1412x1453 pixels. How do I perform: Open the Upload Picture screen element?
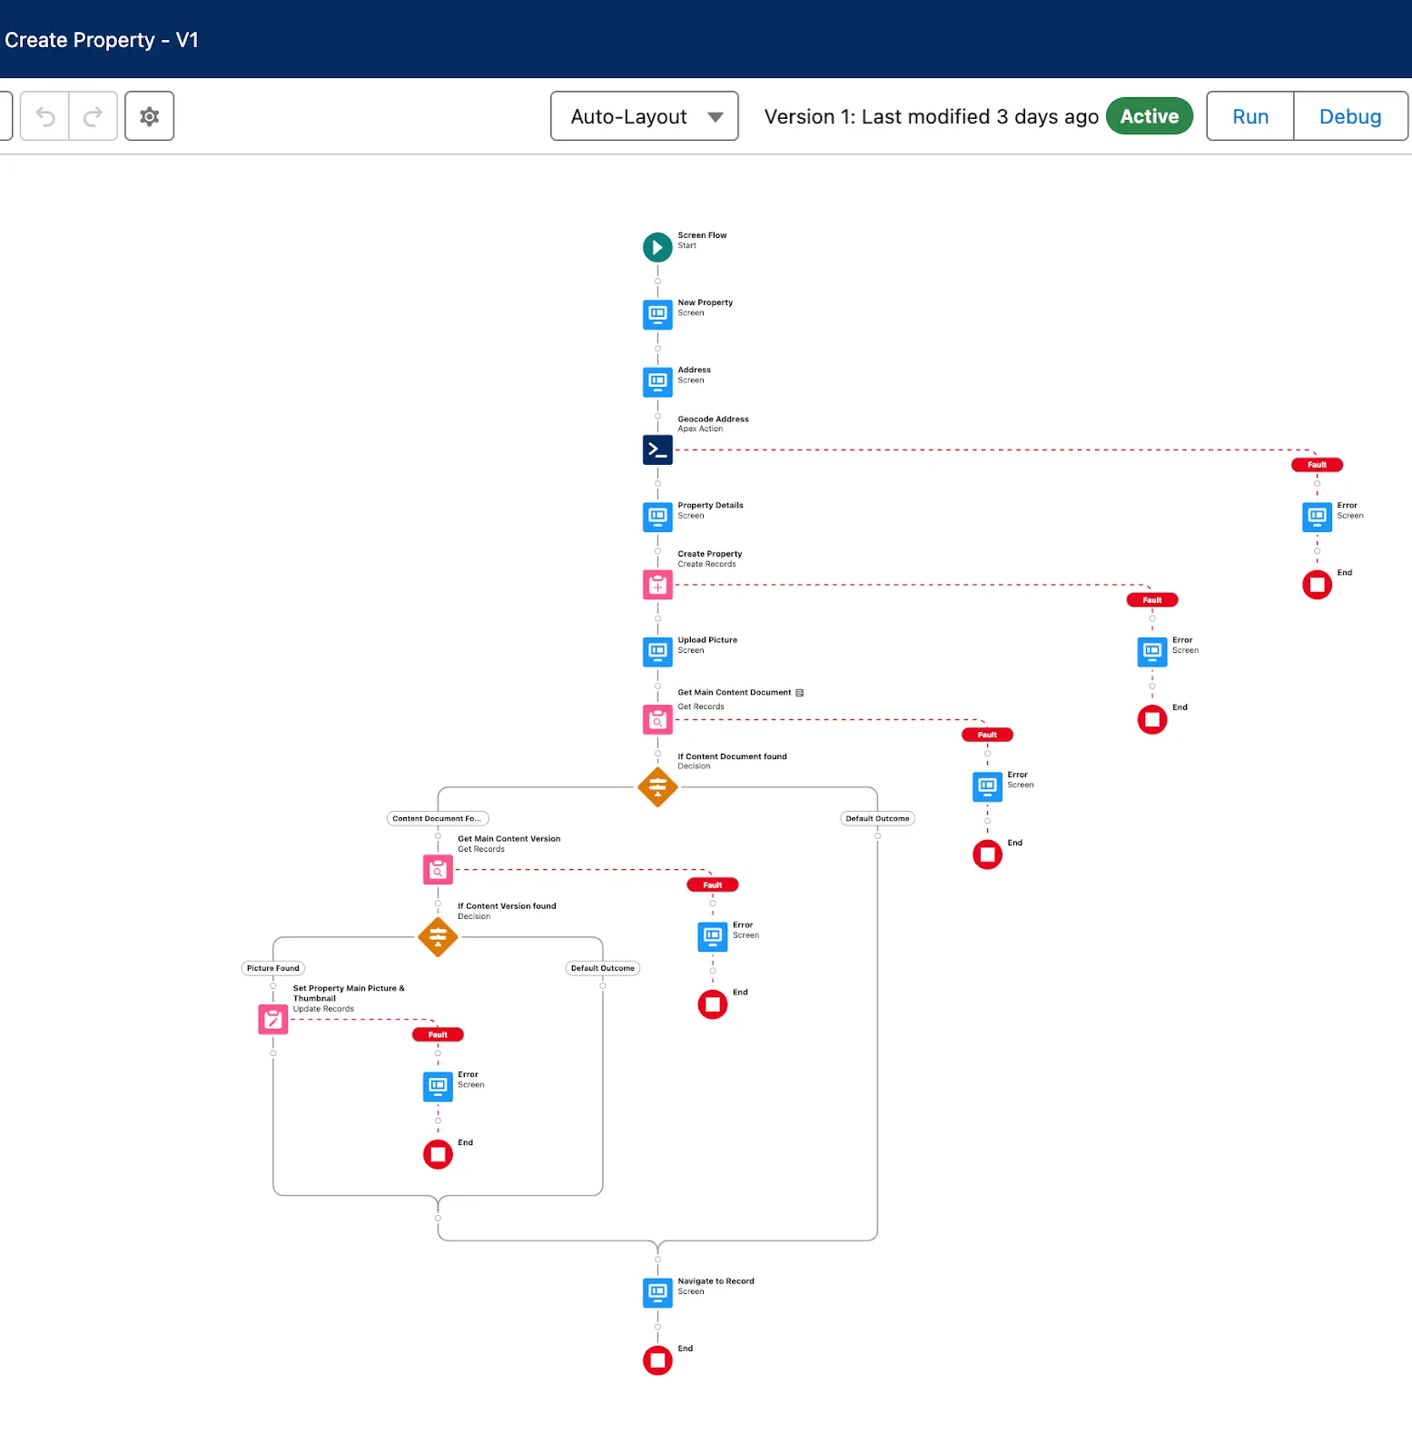pyautogui.click(x=657, y=652)
